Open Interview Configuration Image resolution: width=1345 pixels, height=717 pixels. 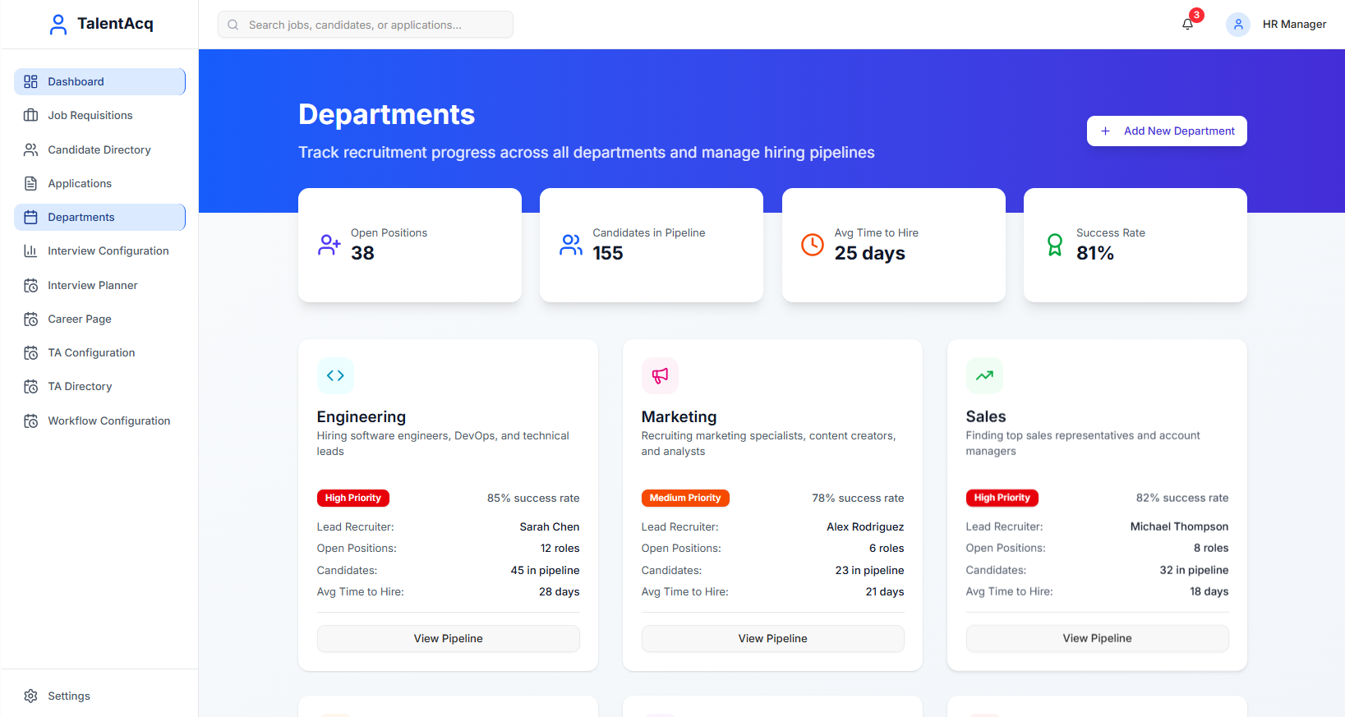pyautogui.click(x=99, y=250)
